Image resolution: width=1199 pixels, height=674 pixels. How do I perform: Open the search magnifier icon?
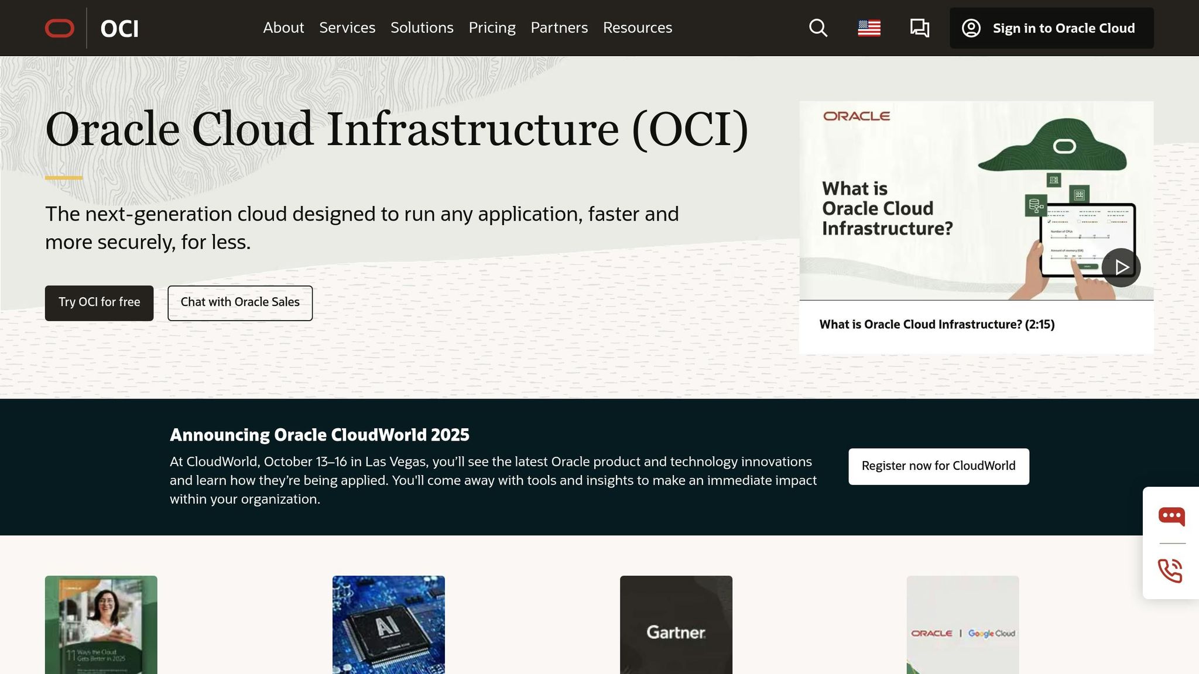818,28
